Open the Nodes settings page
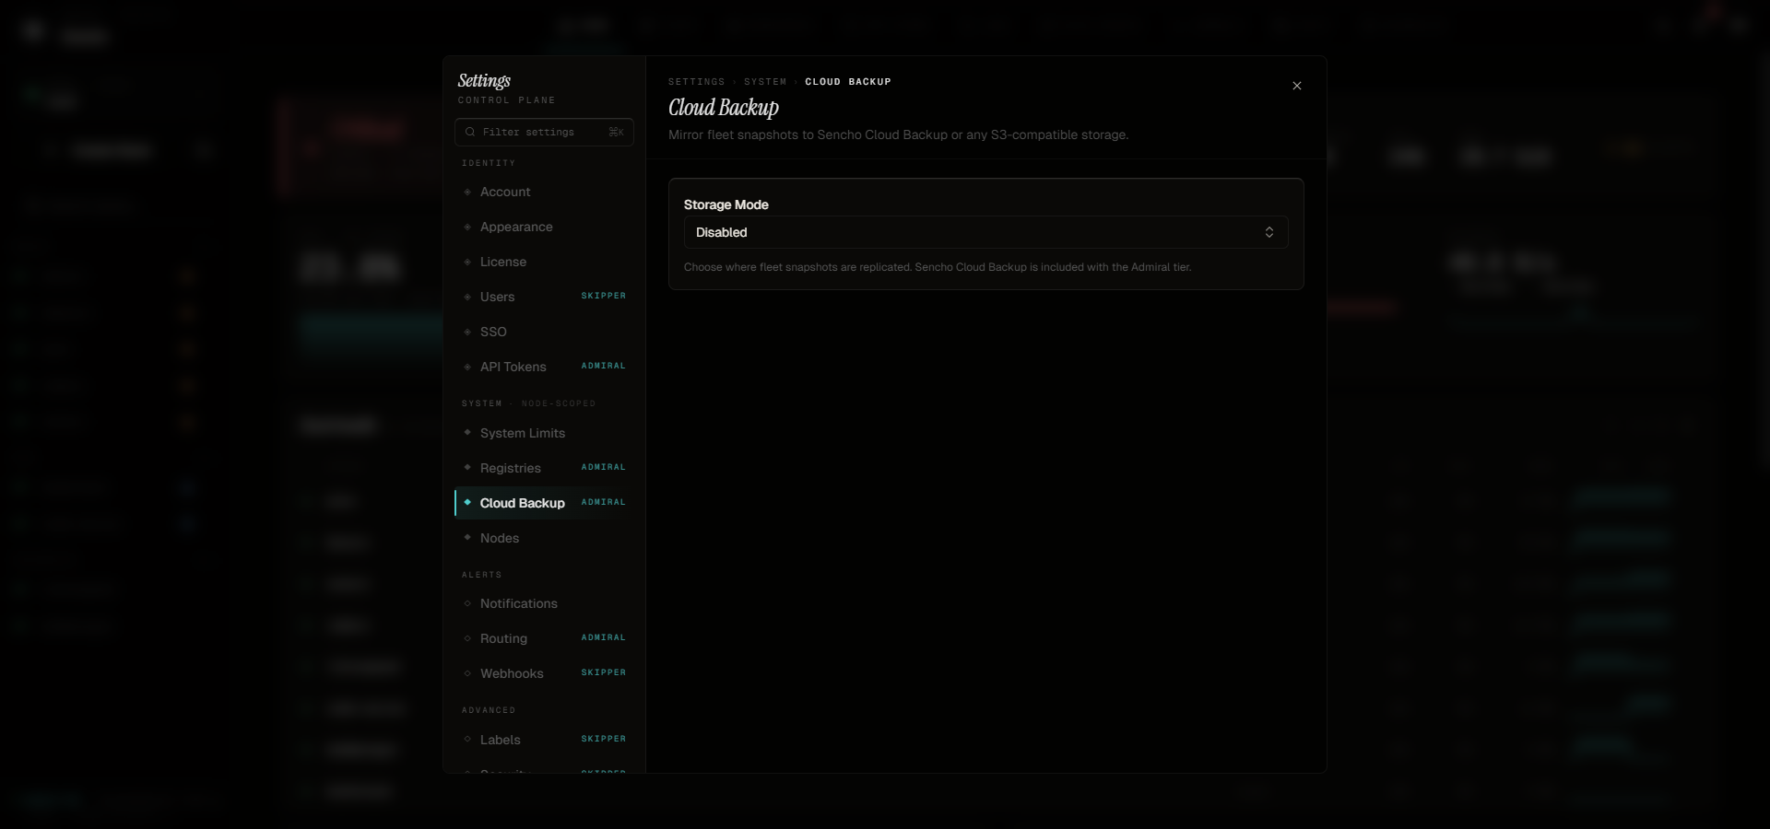Image resolution: width=1770 pixels, height=829 pixels. 544,538
